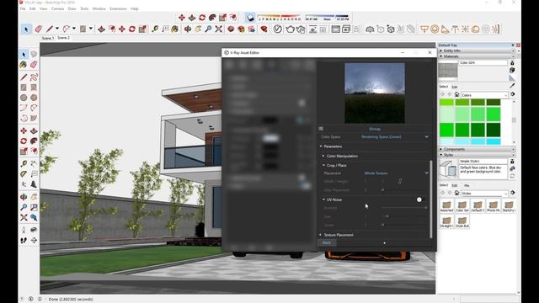Click the Details arrow beside Colors dropdown
The image size is (539, 303).
[x=513, y=95]
